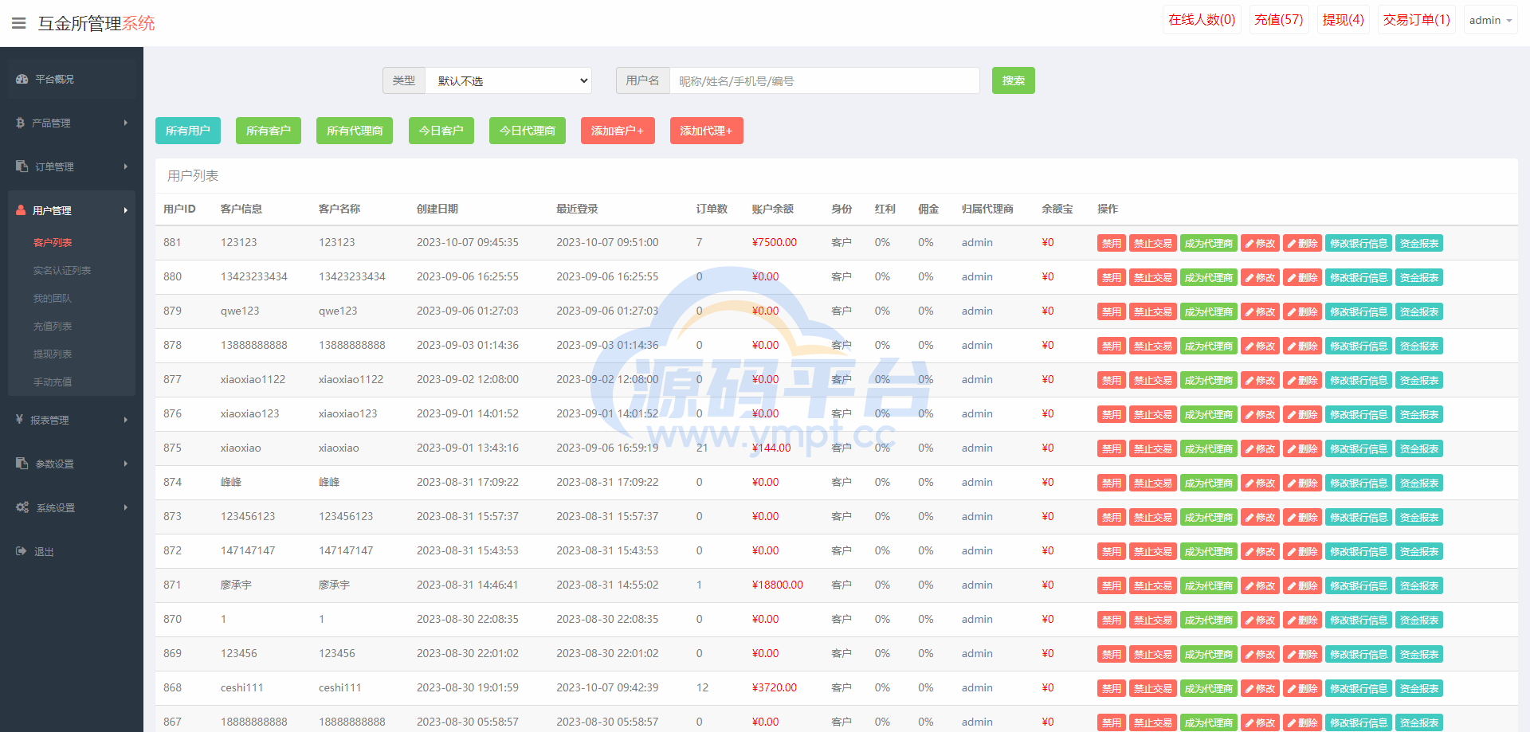Expand 报表管理 menu arrow
The height and width of the screenshot is (732, 1530).
pyautogui.click(x=126, y=420)
